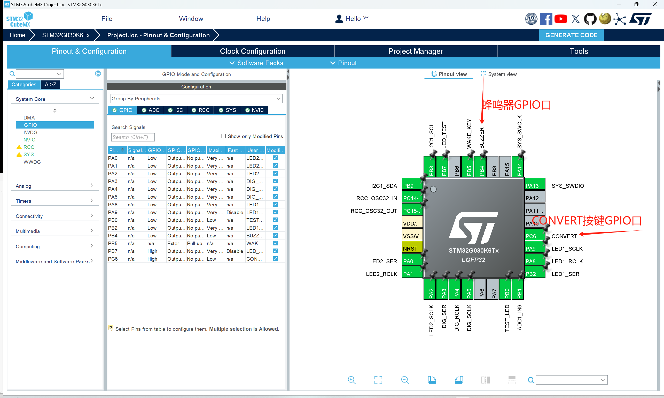The height and width of the screenshot is (398, 664).
Task: Open the YouTube icon in the header
Action: click(x=561, y=19)
